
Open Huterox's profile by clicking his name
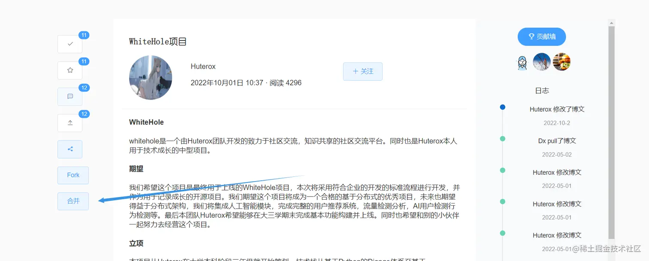click(203, 66)
